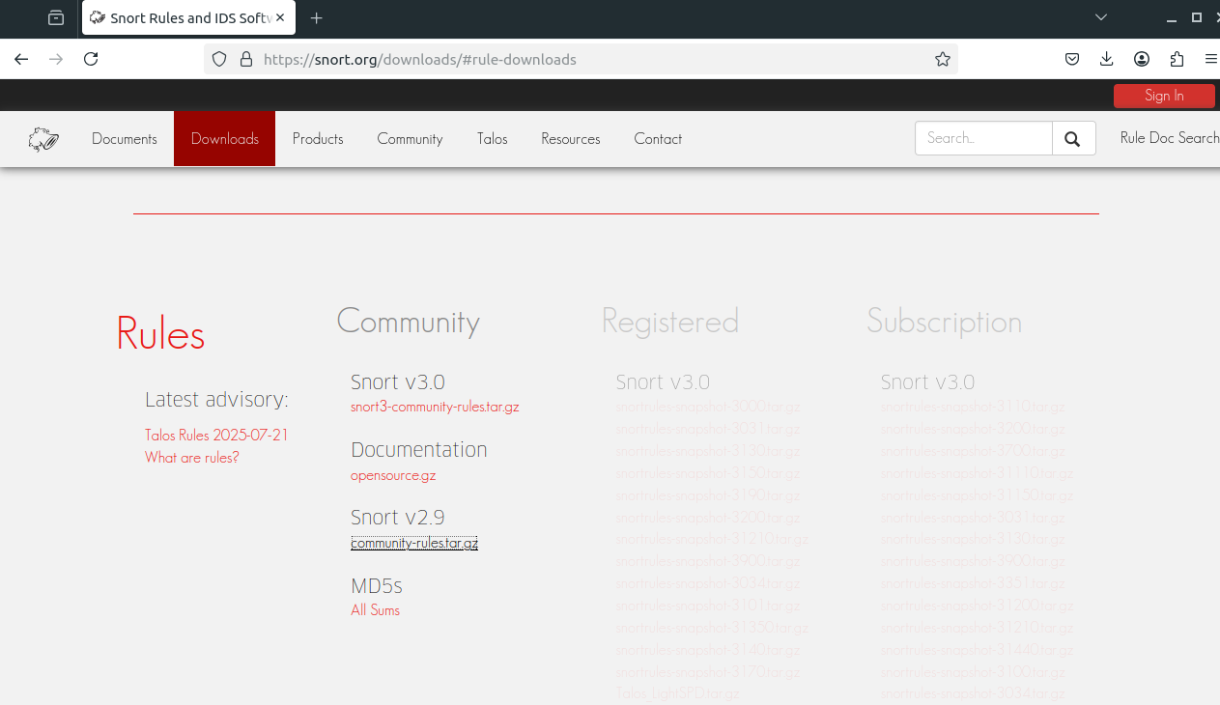Open the Firefox account icon
This screenshot has width=1220, height=705.
click(x=1142, y=59)
